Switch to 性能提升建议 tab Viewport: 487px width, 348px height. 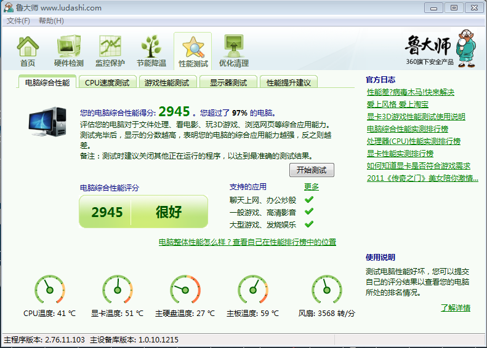[x=289, y=82]
